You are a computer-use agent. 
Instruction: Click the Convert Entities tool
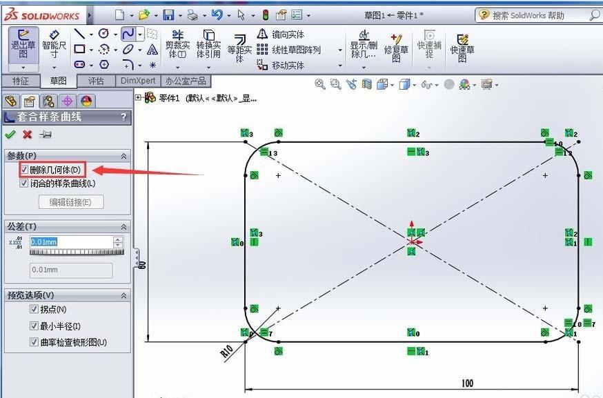click(x=208, y=43)
